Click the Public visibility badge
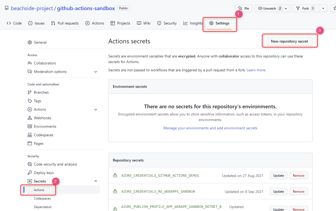This screenshot has height=211, width=336. pyautogui.click(x=123, y=8)
